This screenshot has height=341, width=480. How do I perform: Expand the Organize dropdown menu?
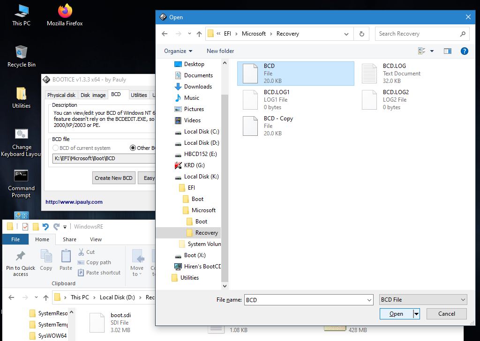pyautogui.click(x=178, y=51)
